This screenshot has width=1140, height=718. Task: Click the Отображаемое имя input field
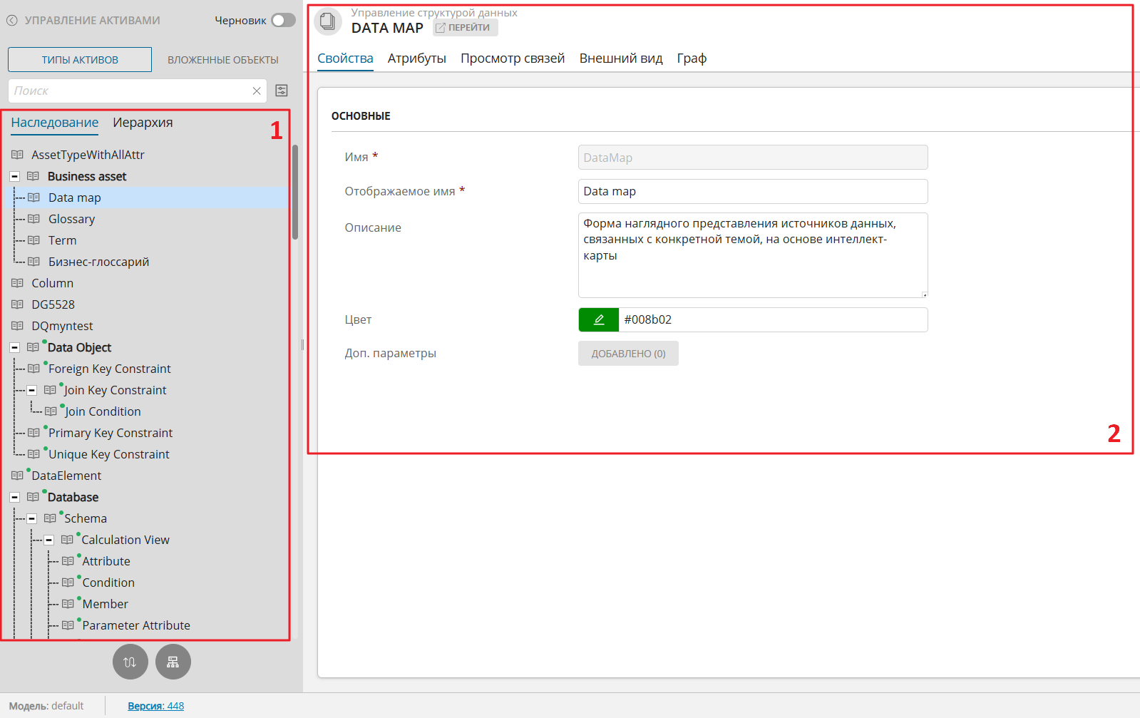(x=752, y=192)
